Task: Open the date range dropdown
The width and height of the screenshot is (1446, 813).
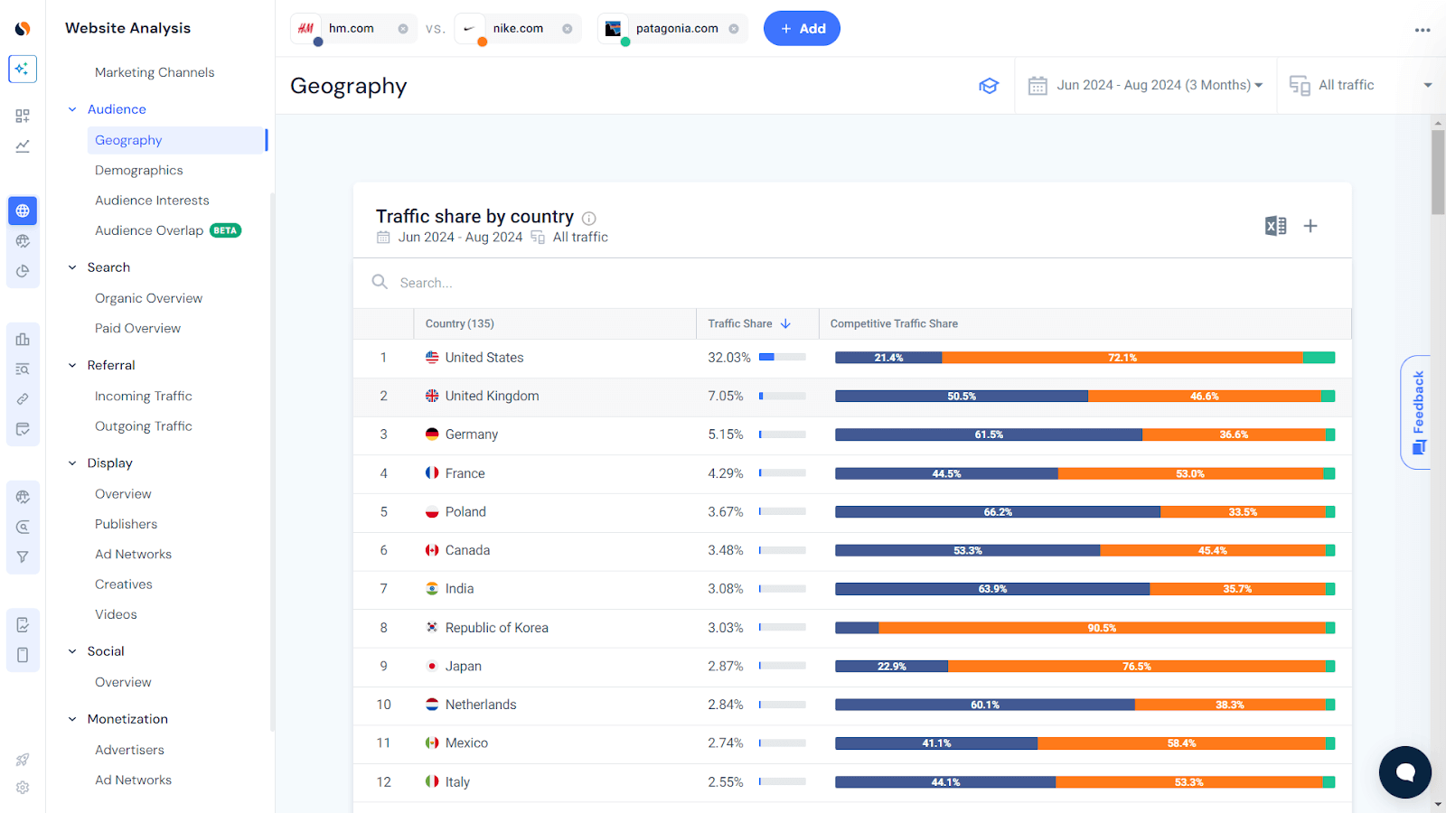Action: [1146, 86]
